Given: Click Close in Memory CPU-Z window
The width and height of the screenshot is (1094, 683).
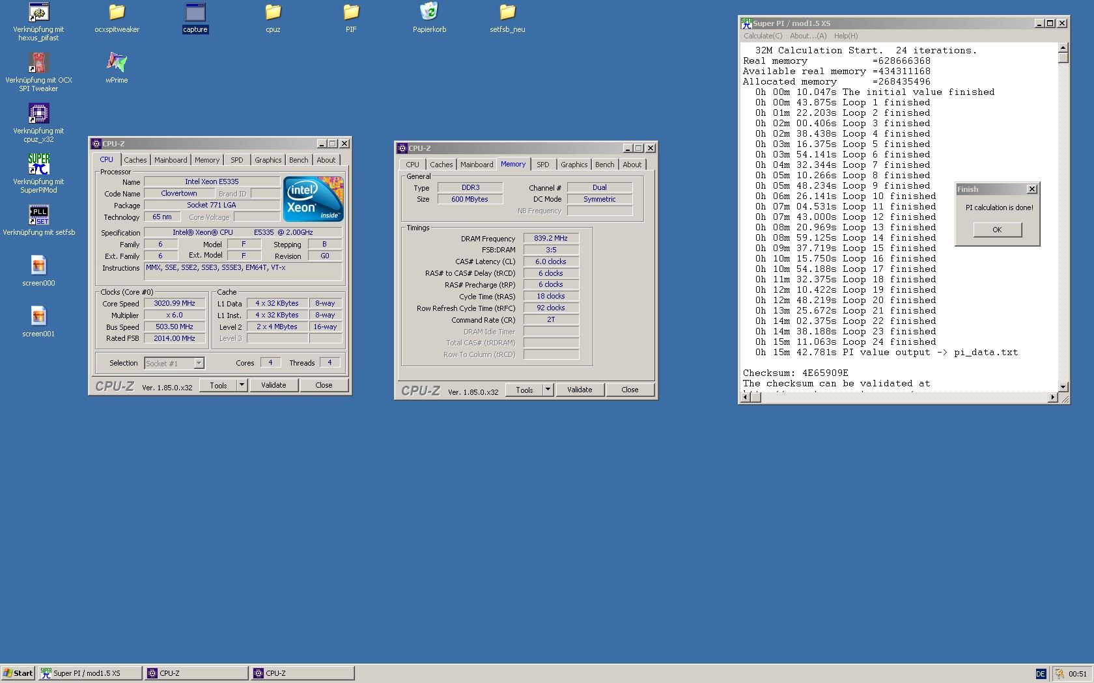Looking at the screenshot, I should pos(630,390).
